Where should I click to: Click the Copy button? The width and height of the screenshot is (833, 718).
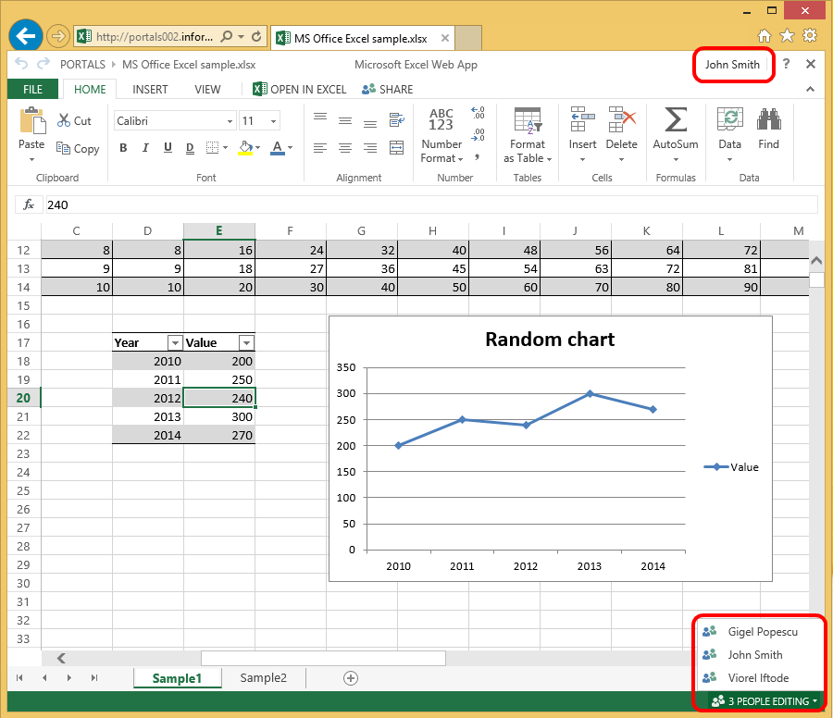(78, 149)
